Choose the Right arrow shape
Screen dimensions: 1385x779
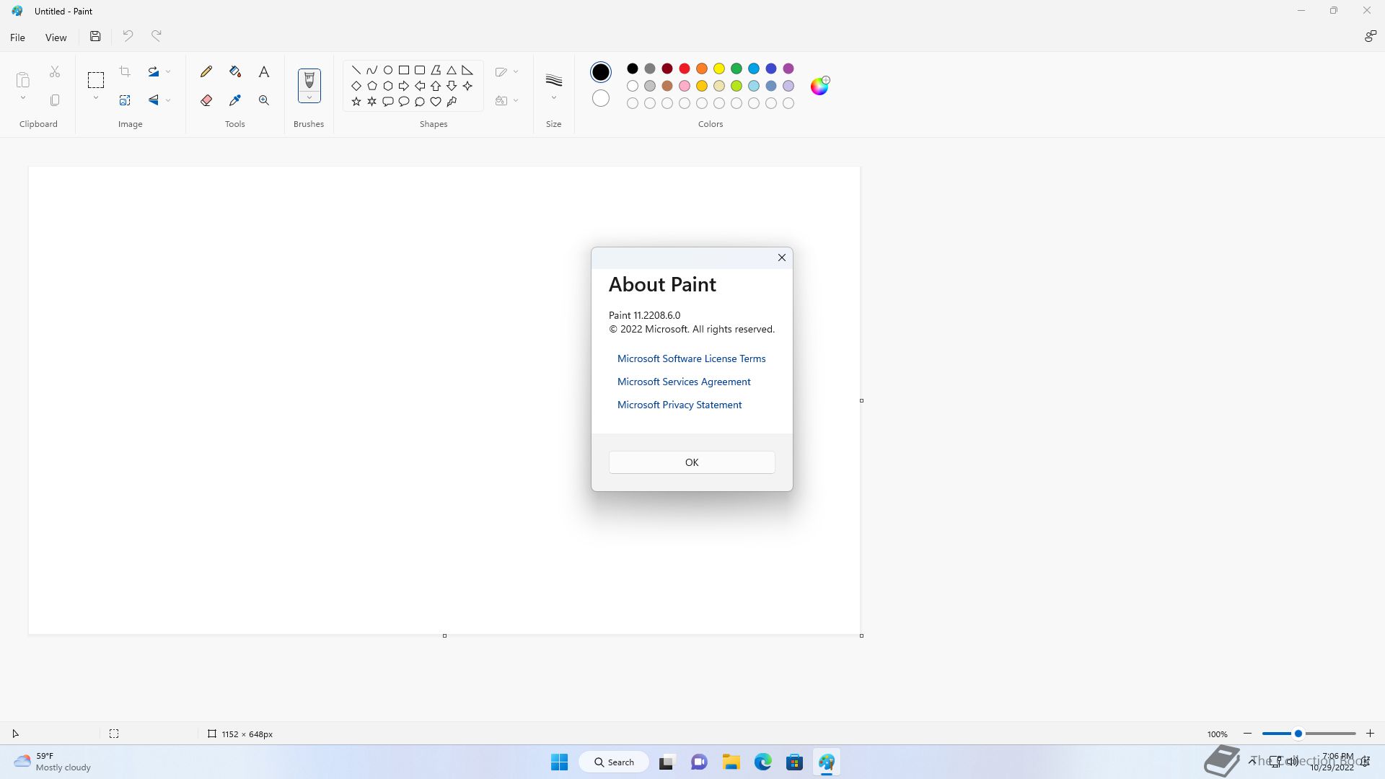point(404,86)
